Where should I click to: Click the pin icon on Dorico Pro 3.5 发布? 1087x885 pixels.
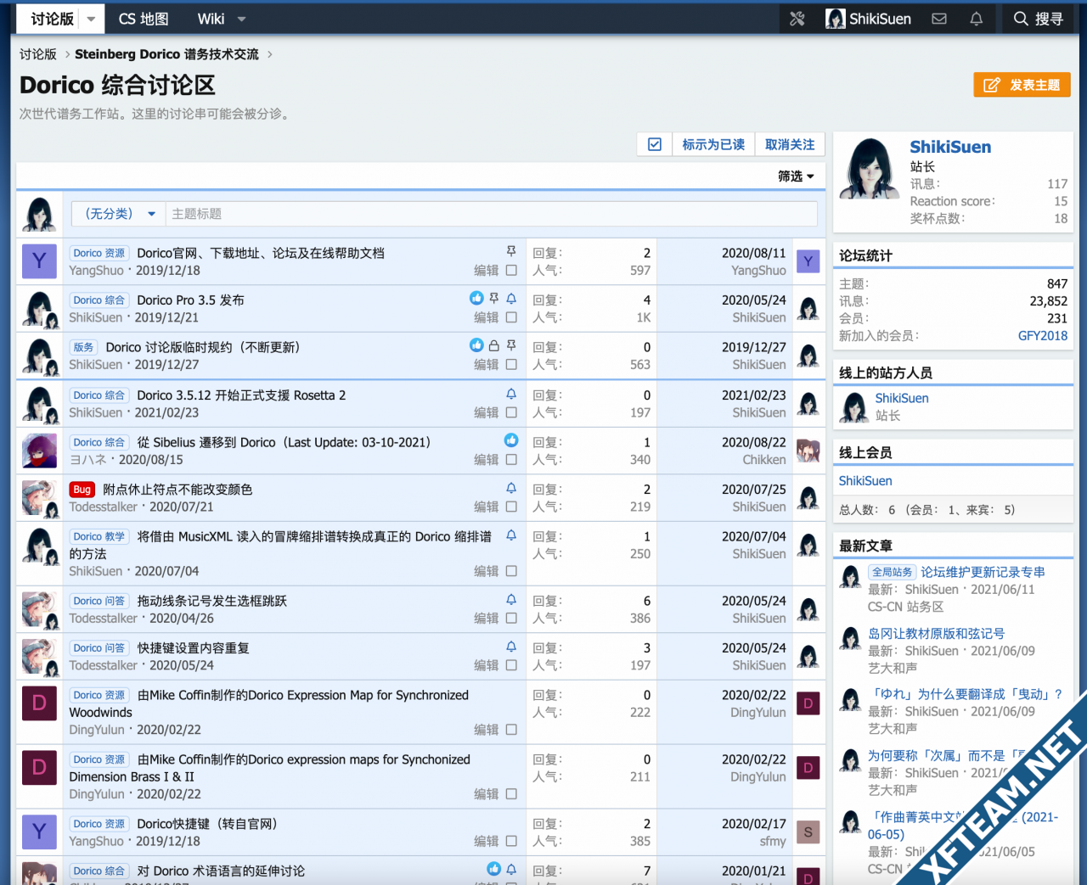493,299
